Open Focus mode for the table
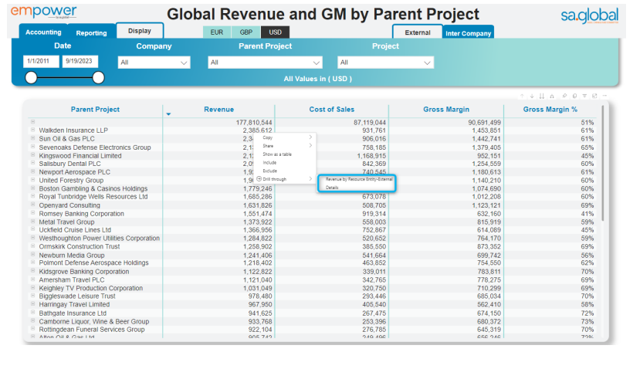The height and width of the screenshot is (386, 640). 594,96
